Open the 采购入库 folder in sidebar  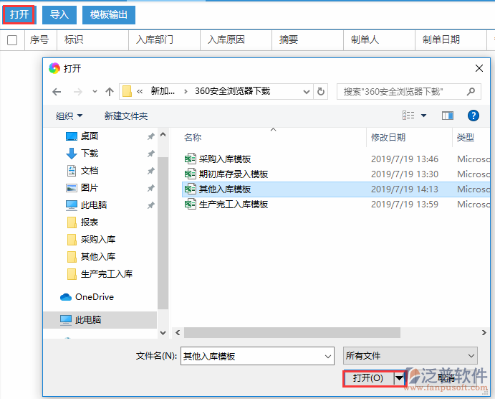pyautogui.click(x=98, y=240)
